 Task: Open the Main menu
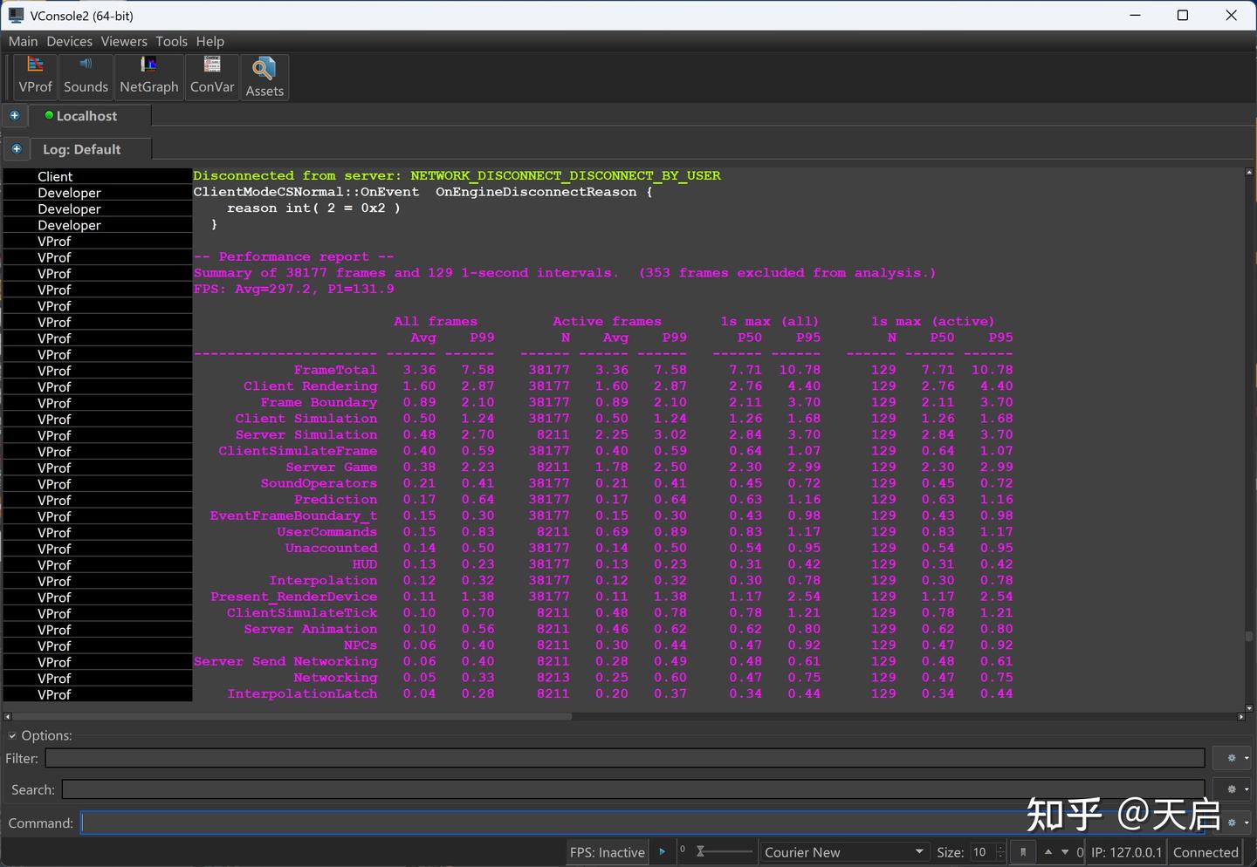[x=24, y=41]
